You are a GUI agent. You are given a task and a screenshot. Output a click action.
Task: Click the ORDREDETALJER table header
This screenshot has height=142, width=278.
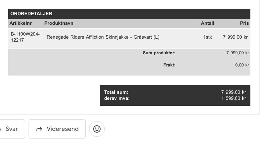[31, 14]
